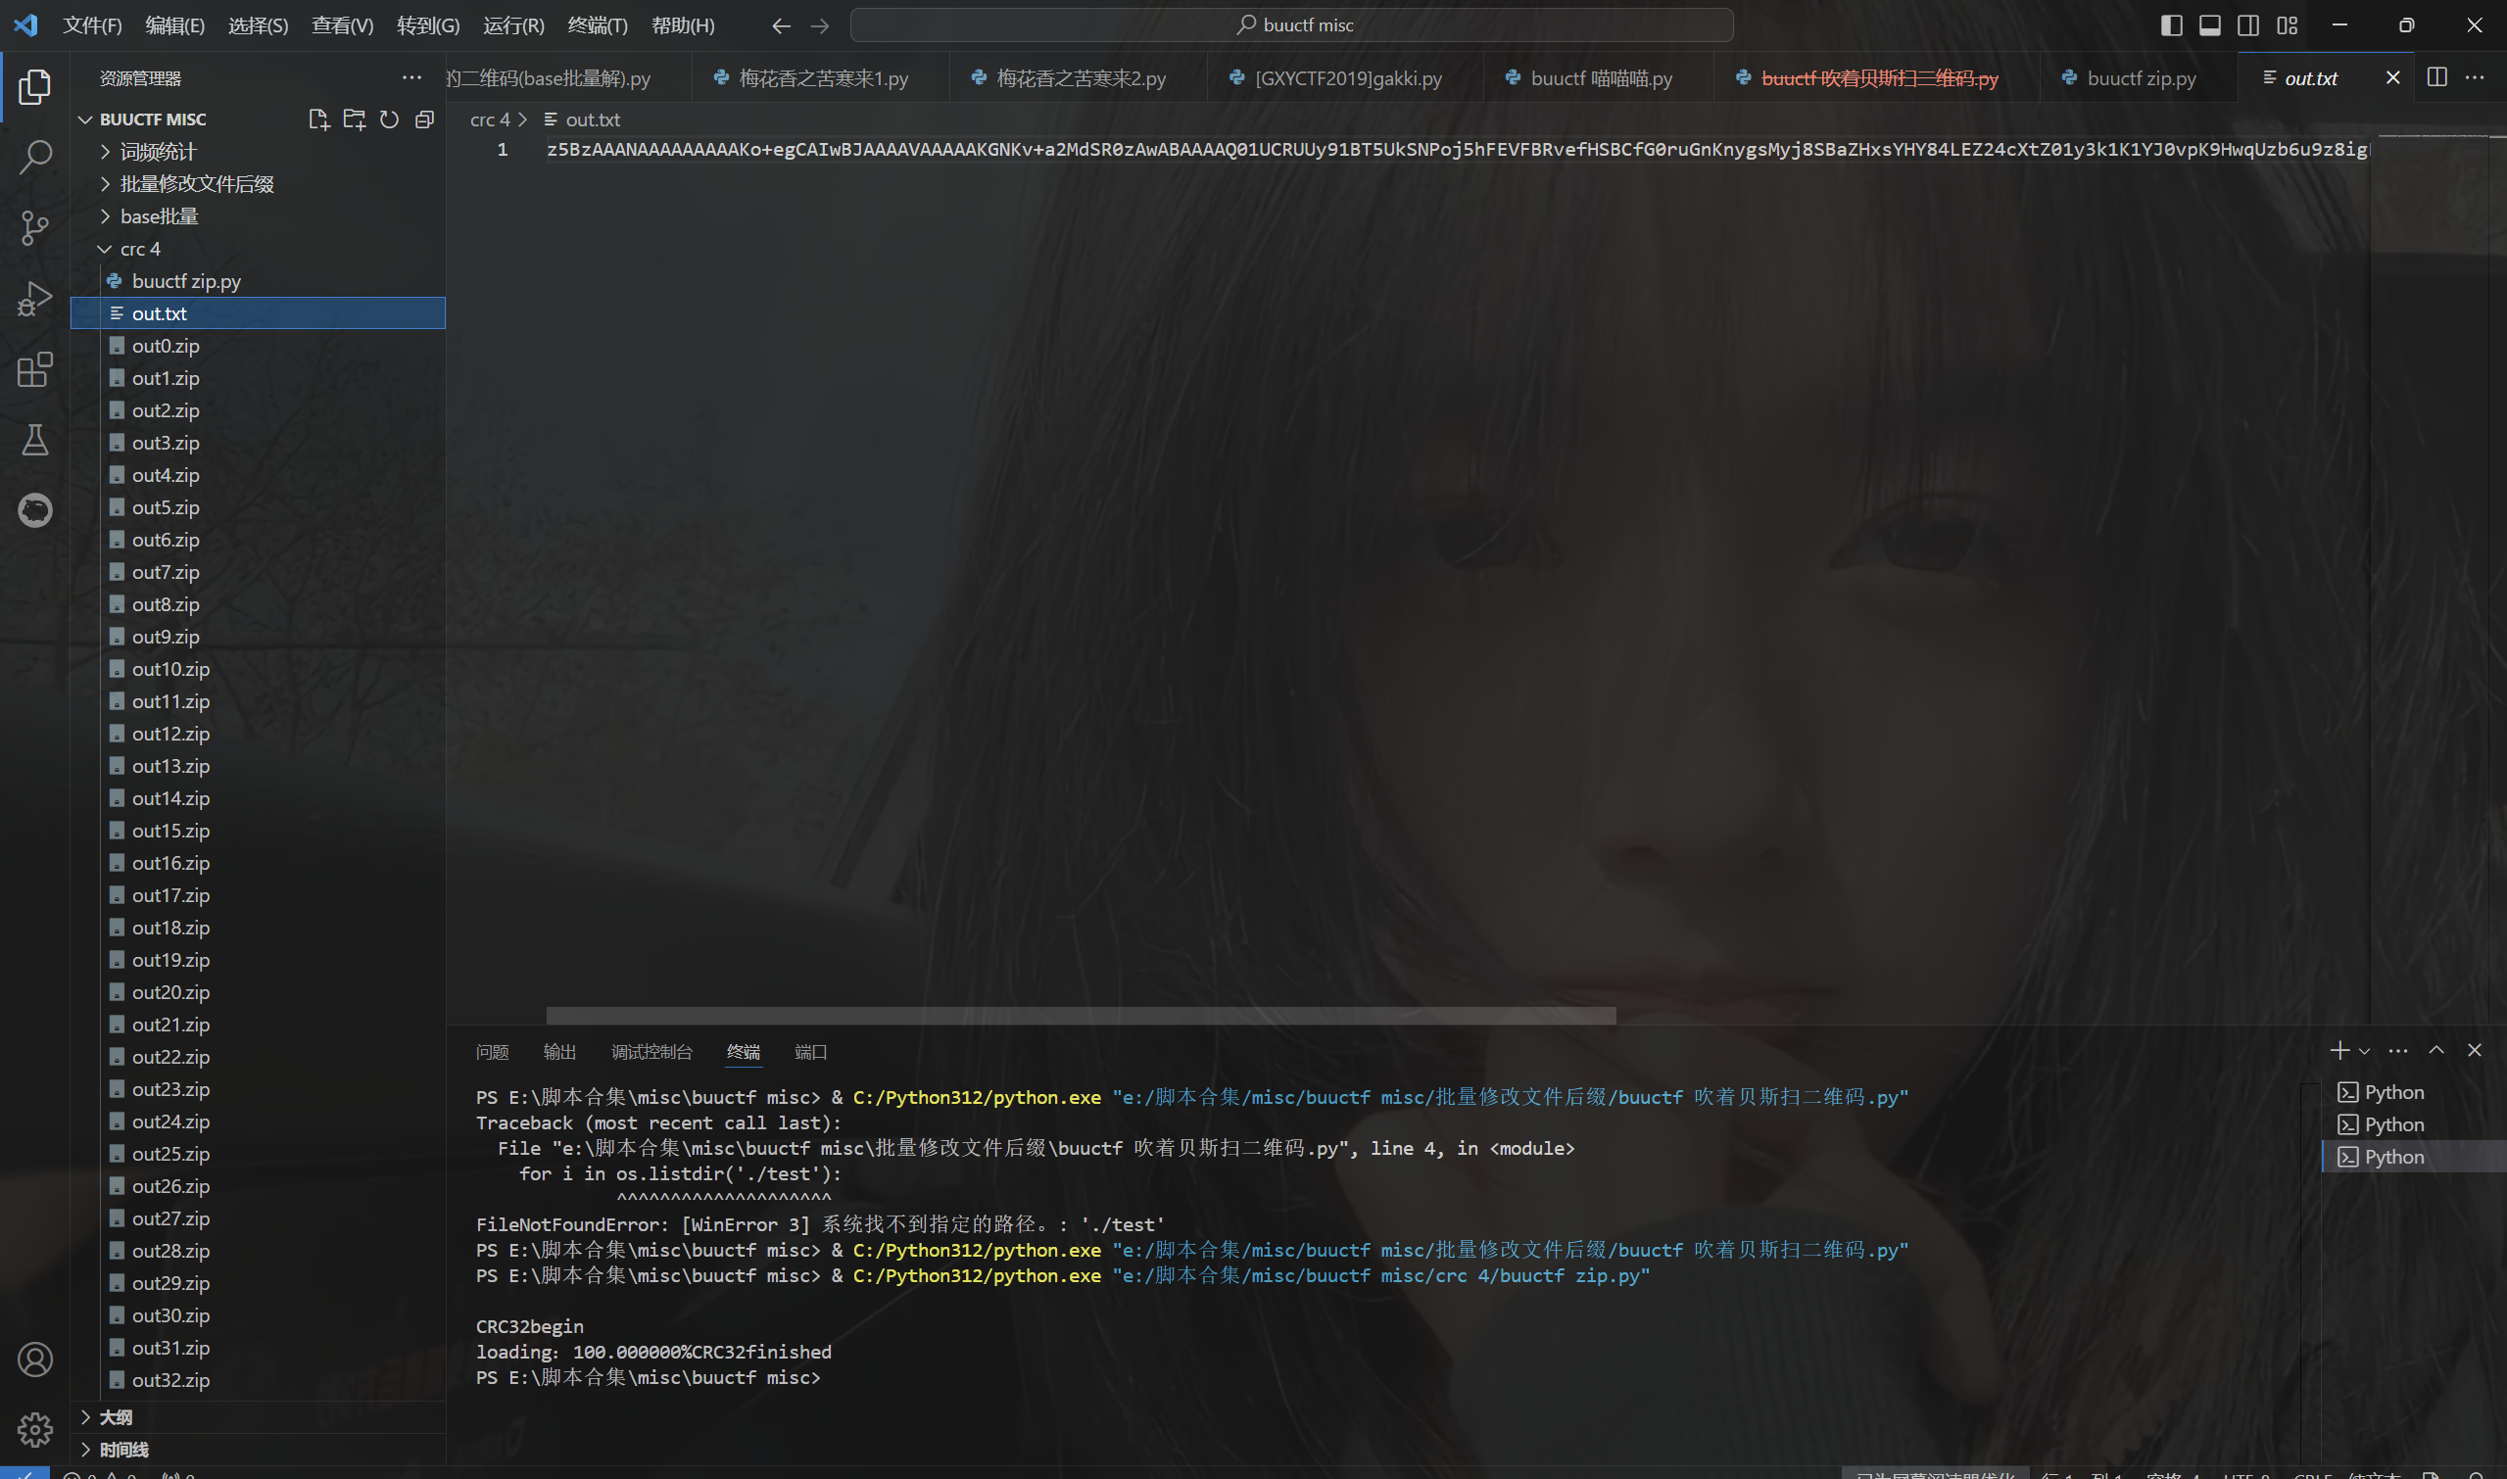Screen dimensions: 2507x1479
Task: Switch to 调试控制台 debug console tab
Action: click(x=651, y=1051)
